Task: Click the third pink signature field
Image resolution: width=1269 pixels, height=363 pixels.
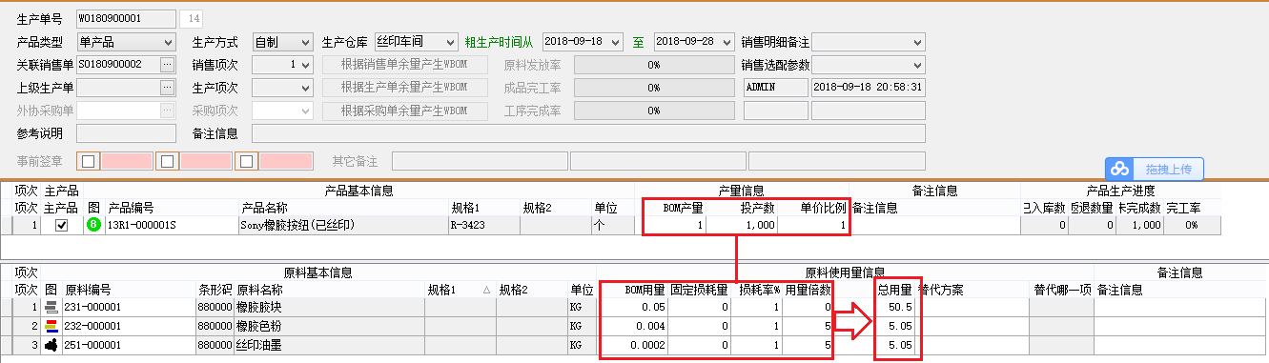Action: [286, 161]
